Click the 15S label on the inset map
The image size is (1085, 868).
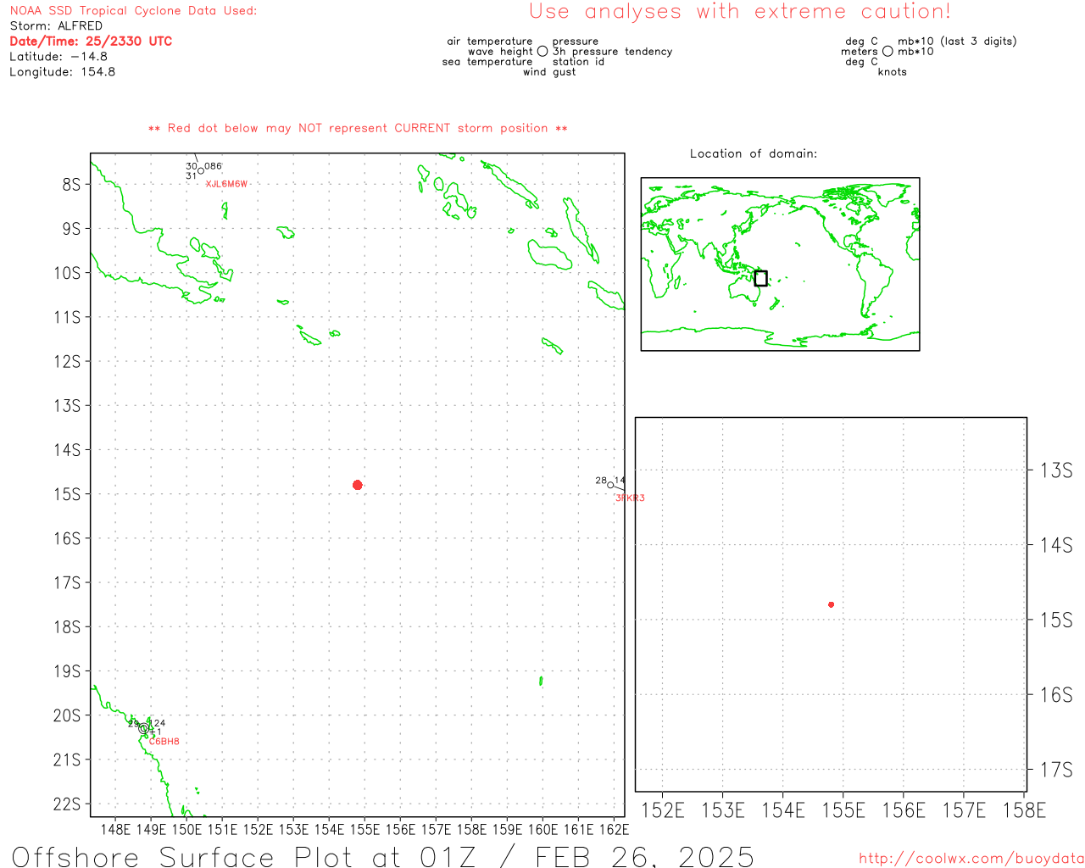pos(1056,620)
